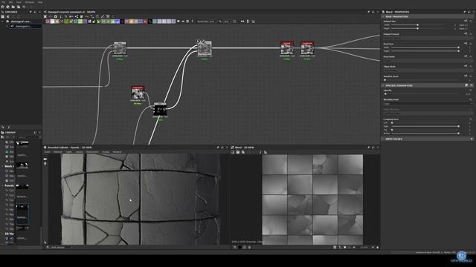Click the red node icon in node toolbar
The width and height of the screenshot is (476, 267).
point(145,22)
